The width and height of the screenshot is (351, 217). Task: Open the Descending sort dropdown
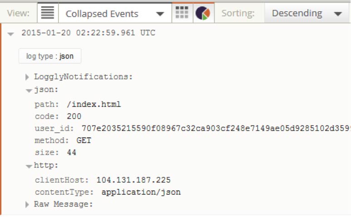coord(307,14)
